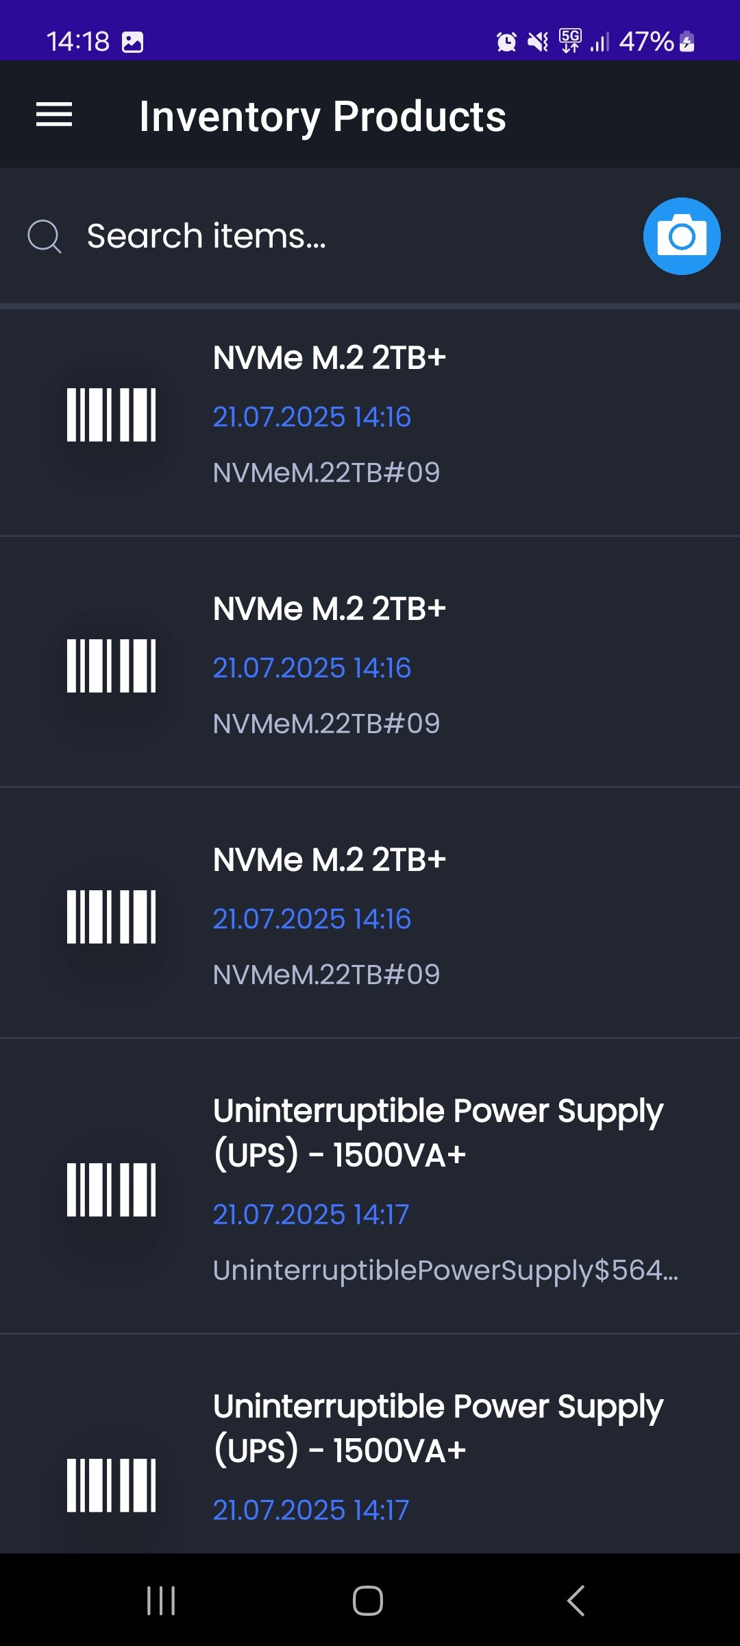Tap barcode icon of third NVMe item
Screen dimensions: 740x1646
(x=111, y=917)
